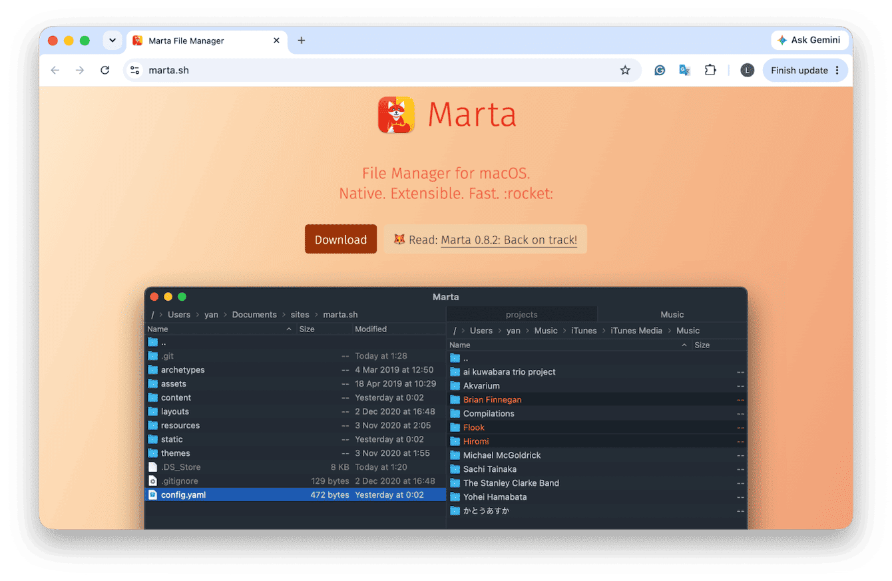Click the resources folder row

pyautogui.click(x=295, y=425)
